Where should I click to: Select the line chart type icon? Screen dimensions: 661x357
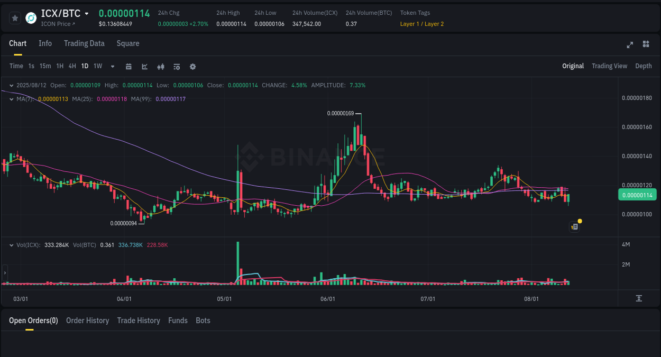[144, 66]
